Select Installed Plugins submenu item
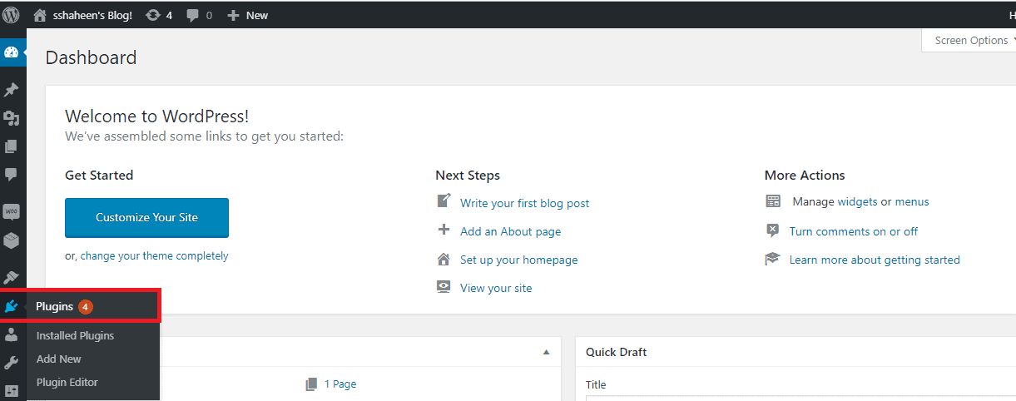The width and height of the screenshot is (1016, 401). pyautogui.click(x=75, y=335)
